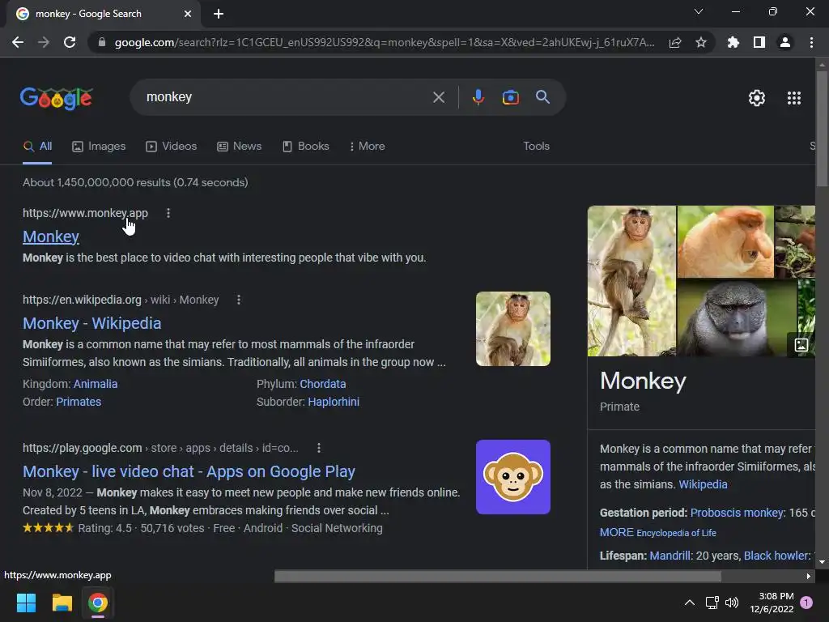
Task: Share this page icon in address bar
Action: click(x=675, y=42)
